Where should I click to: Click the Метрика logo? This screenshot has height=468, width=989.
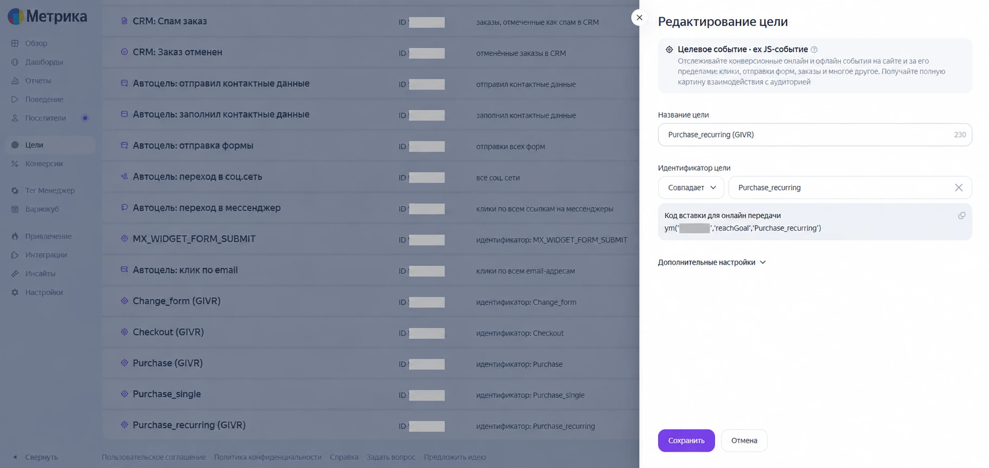pyautogui.click(x=47, y=16)
